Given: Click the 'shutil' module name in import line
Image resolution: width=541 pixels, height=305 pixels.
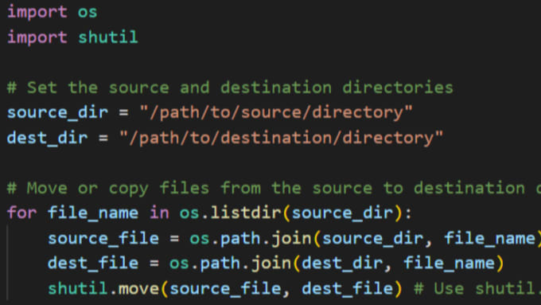Looking at the screenshot, I should pos(108,37).
